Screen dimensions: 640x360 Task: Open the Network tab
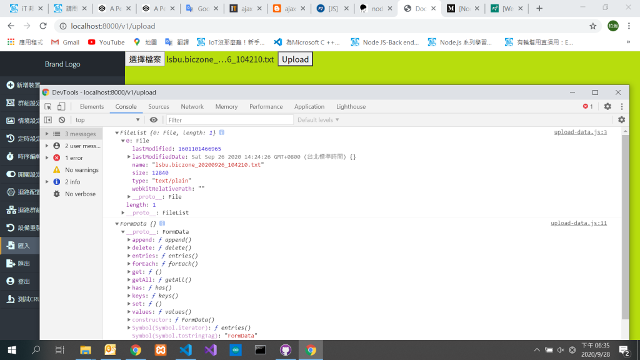tap(192, 106)
